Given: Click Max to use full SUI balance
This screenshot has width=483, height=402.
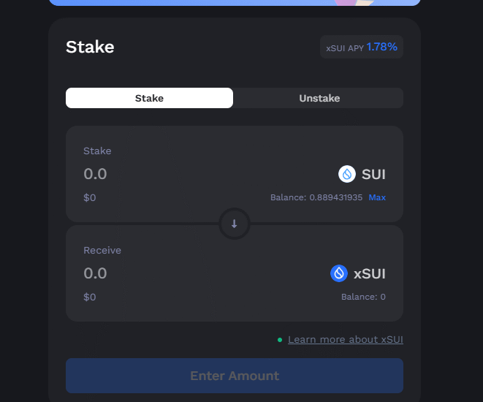Looking at the screenshot, I should coord(377,197).
